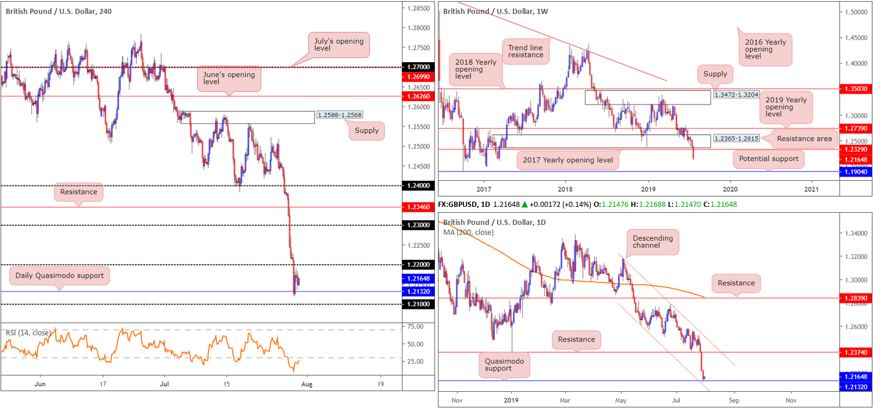Click the 75.00 RSI scale value
The image size is (873, 408).
[415, 327]
